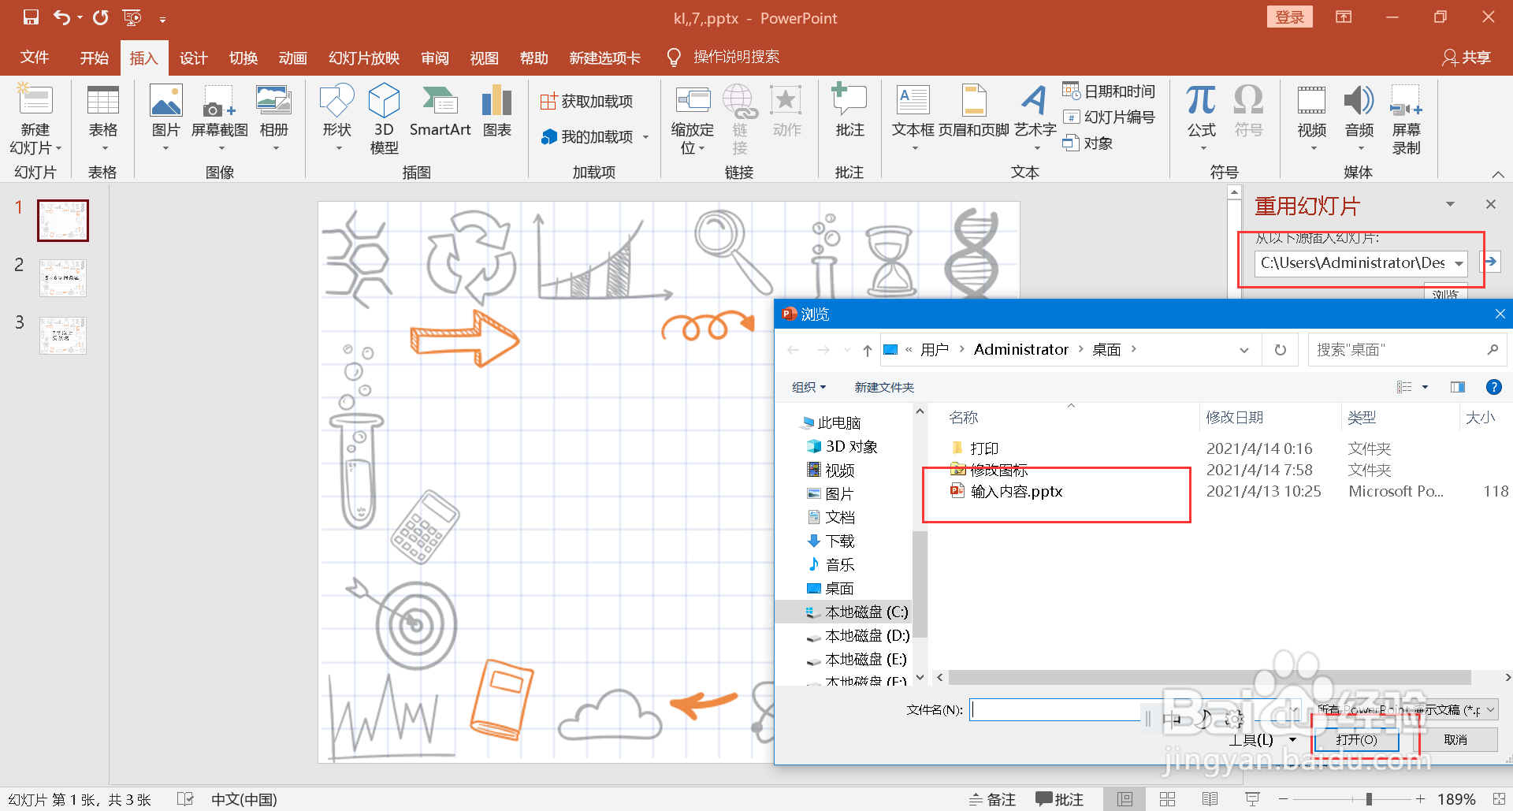The width and height of the screenshot is (1513, 811).
Task: Insert a Chart
Action: coord(496,112)
